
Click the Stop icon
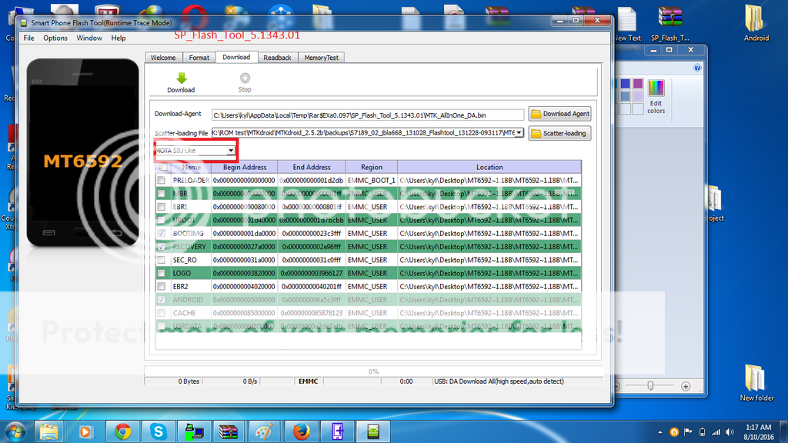(245, 78)
